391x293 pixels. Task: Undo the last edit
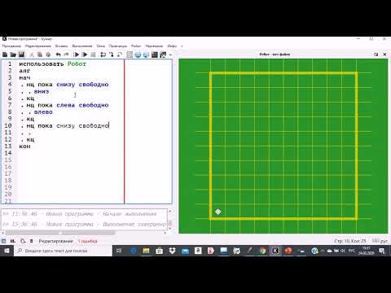pos(58,55)
